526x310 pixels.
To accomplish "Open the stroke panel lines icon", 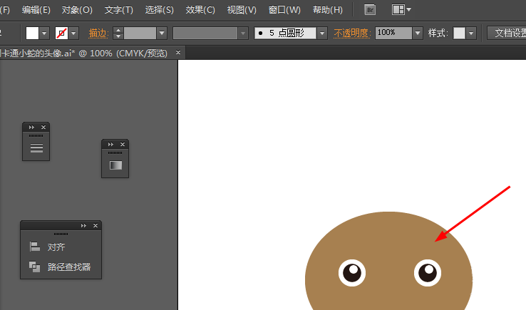I will [36, 148].
